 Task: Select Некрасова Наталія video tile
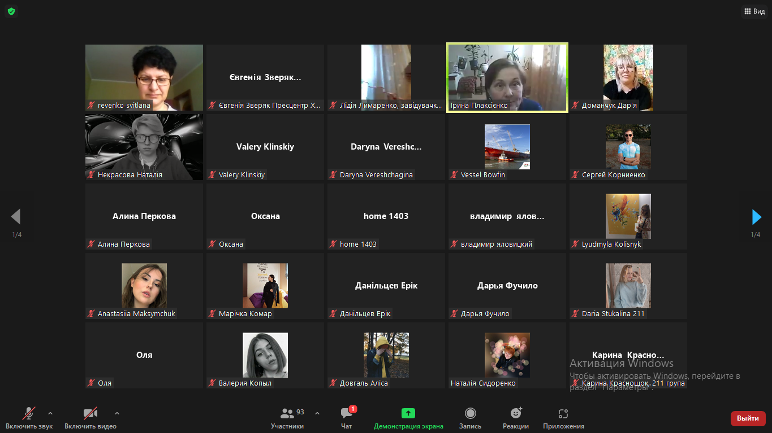pyautogui.click(x=144, y=147)
